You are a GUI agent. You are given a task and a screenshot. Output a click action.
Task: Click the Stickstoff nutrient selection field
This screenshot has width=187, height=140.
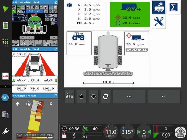[137, 50]
